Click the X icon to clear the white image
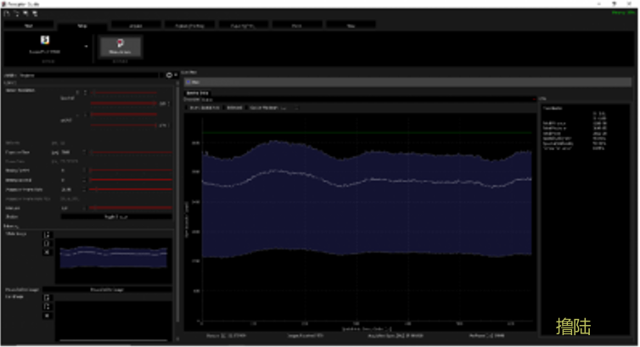The height and width of the screenshot is (347, 640). click(x=47, y=252)
